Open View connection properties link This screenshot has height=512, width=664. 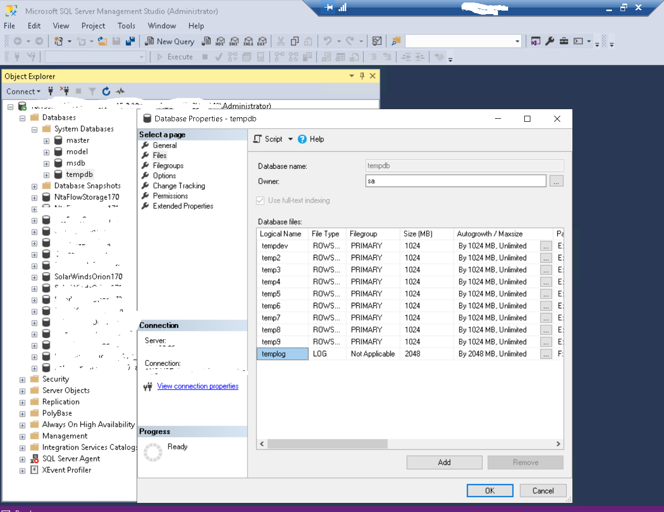(x=198, y=386)
